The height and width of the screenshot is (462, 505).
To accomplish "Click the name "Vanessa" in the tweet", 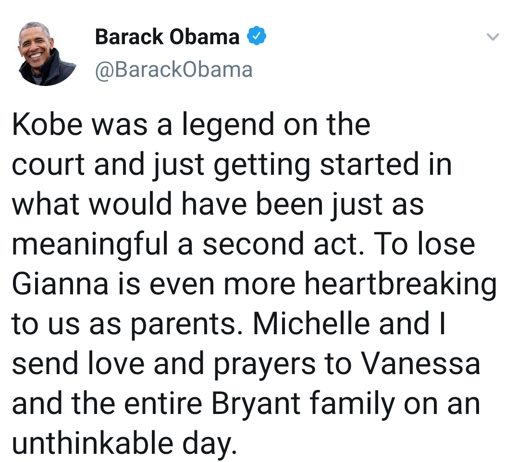I will point(421,364).
